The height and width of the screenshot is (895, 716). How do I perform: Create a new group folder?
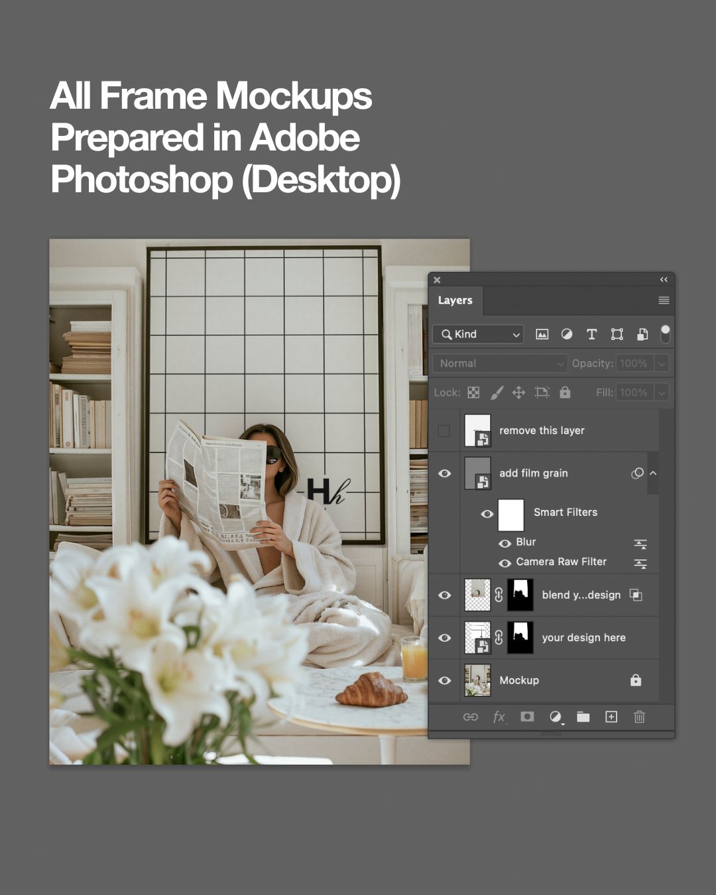point(583,717)
